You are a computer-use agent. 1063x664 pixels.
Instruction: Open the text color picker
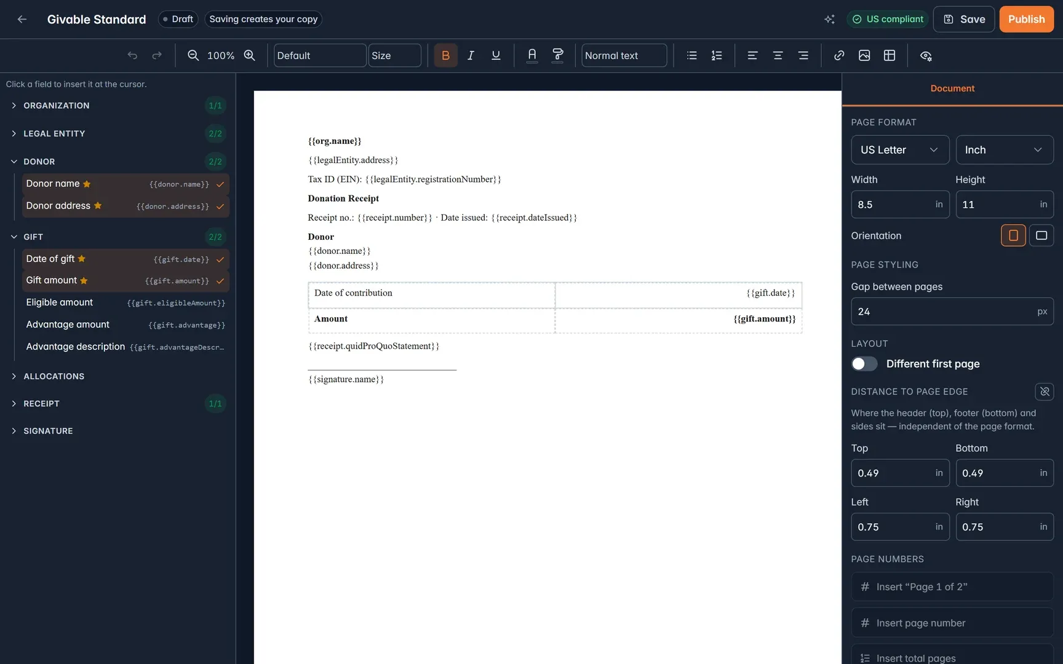pyautogui.click(x=532, y=55)
